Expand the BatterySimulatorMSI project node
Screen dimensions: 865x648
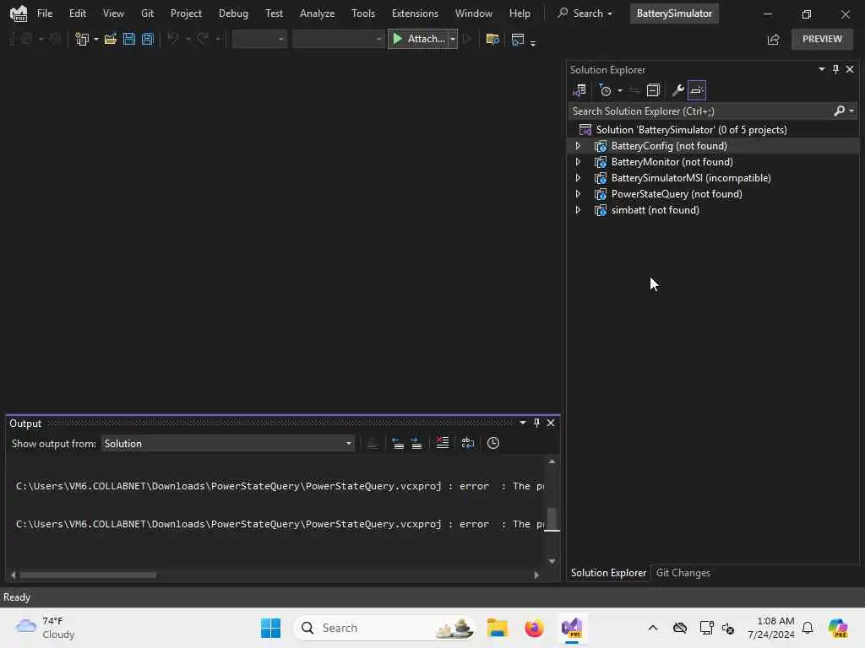578,178
